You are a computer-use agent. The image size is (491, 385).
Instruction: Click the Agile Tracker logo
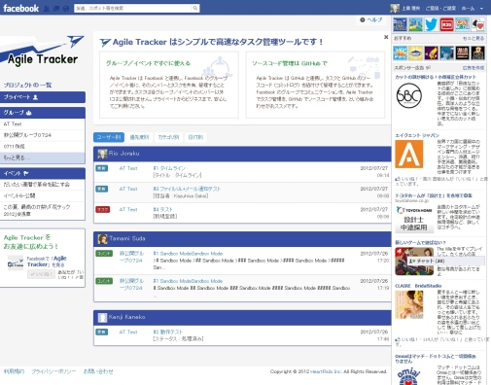42,52
